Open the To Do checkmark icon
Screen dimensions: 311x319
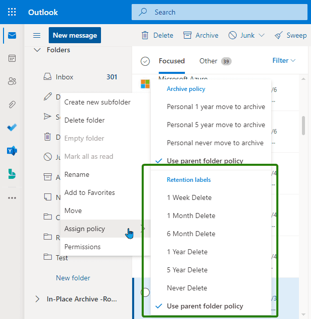[x=12, y=128]
